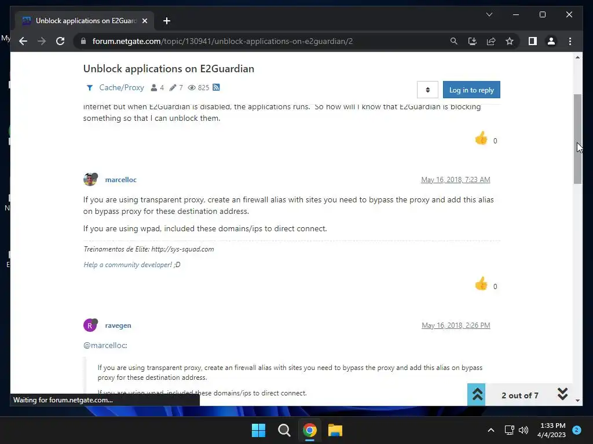Open marcelloc's profile name link

[x=120, y=180]
